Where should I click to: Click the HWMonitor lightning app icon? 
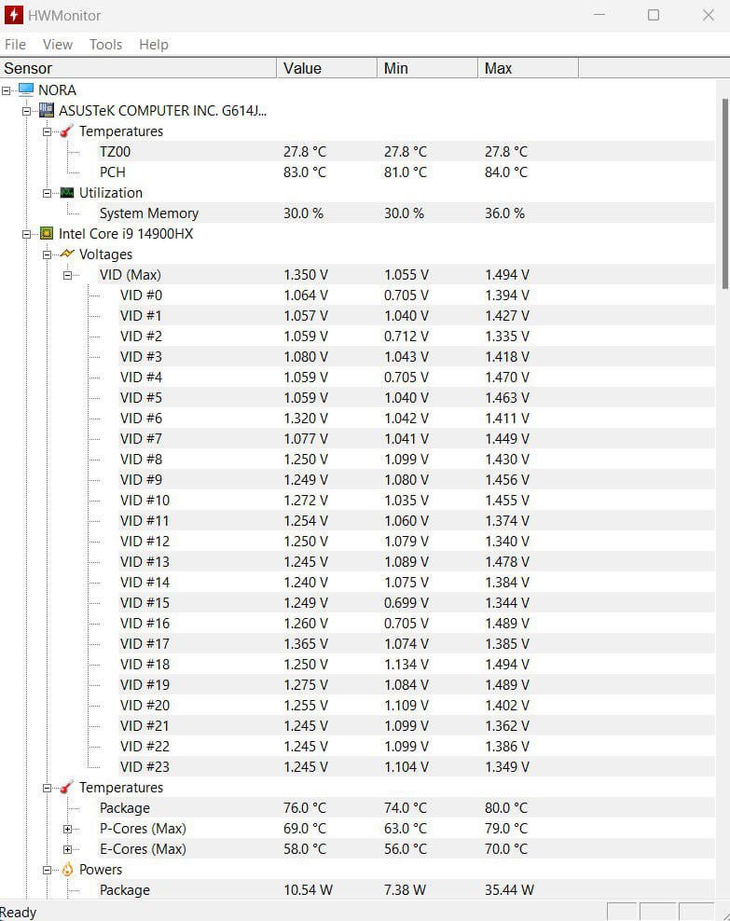(14, 15)
